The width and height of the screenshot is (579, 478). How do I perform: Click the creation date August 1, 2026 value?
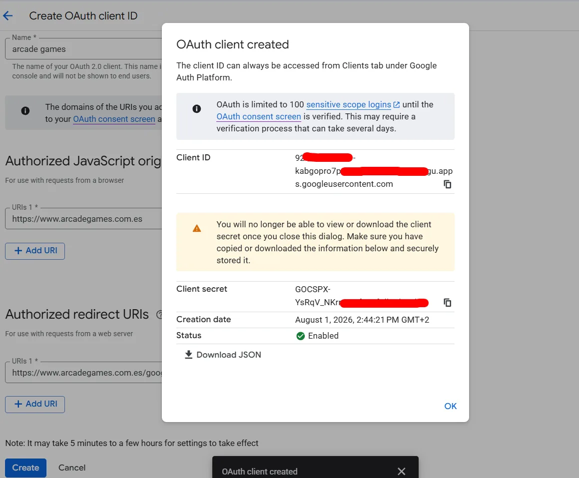(x=362, y=320)
